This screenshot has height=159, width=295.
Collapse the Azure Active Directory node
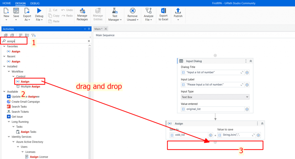(x=13, y=142)
